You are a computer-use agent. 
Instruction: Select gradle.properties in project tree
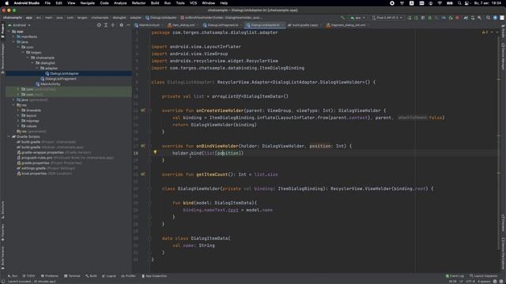[36, 163]
